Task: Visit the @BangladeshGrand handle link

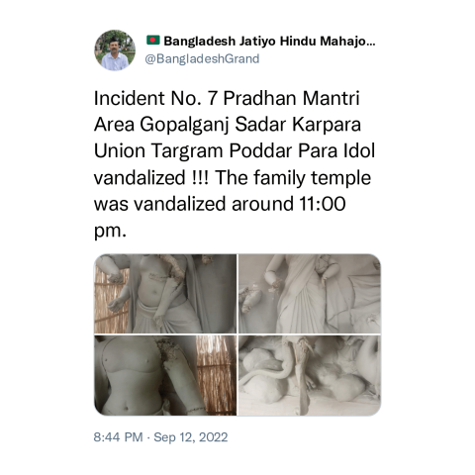Action: pyautogui.click(x=202, y=58)
